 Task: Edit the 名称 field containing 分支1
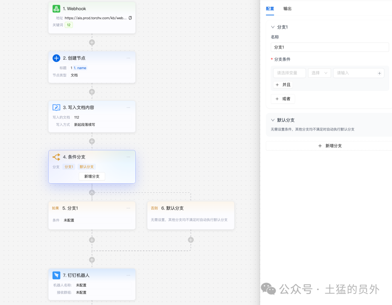[330, 47]
